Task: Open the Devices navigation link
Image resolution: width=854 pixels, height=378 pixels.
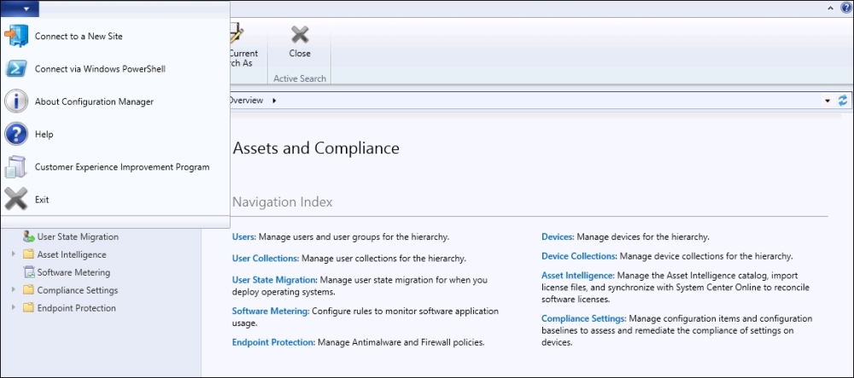Action: [x=558, y=236]
